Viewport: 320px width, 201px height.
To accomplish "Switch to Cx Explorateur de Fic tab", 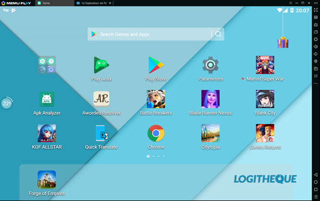I will (92, 3).
